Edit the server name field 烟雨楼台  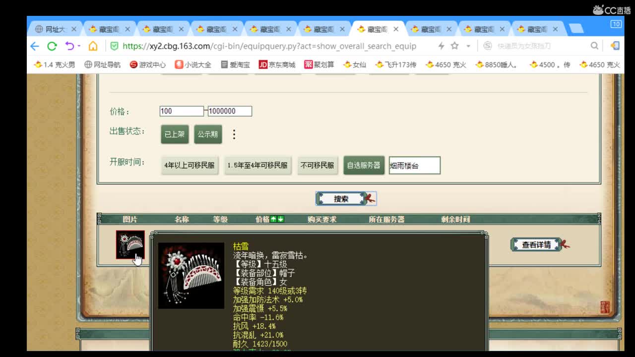click(x=415, y=166)
